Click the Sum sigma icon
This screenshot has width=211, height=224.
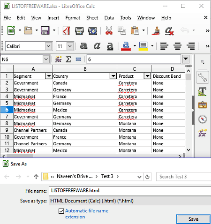pyautogui.click(x=68, y=59)
